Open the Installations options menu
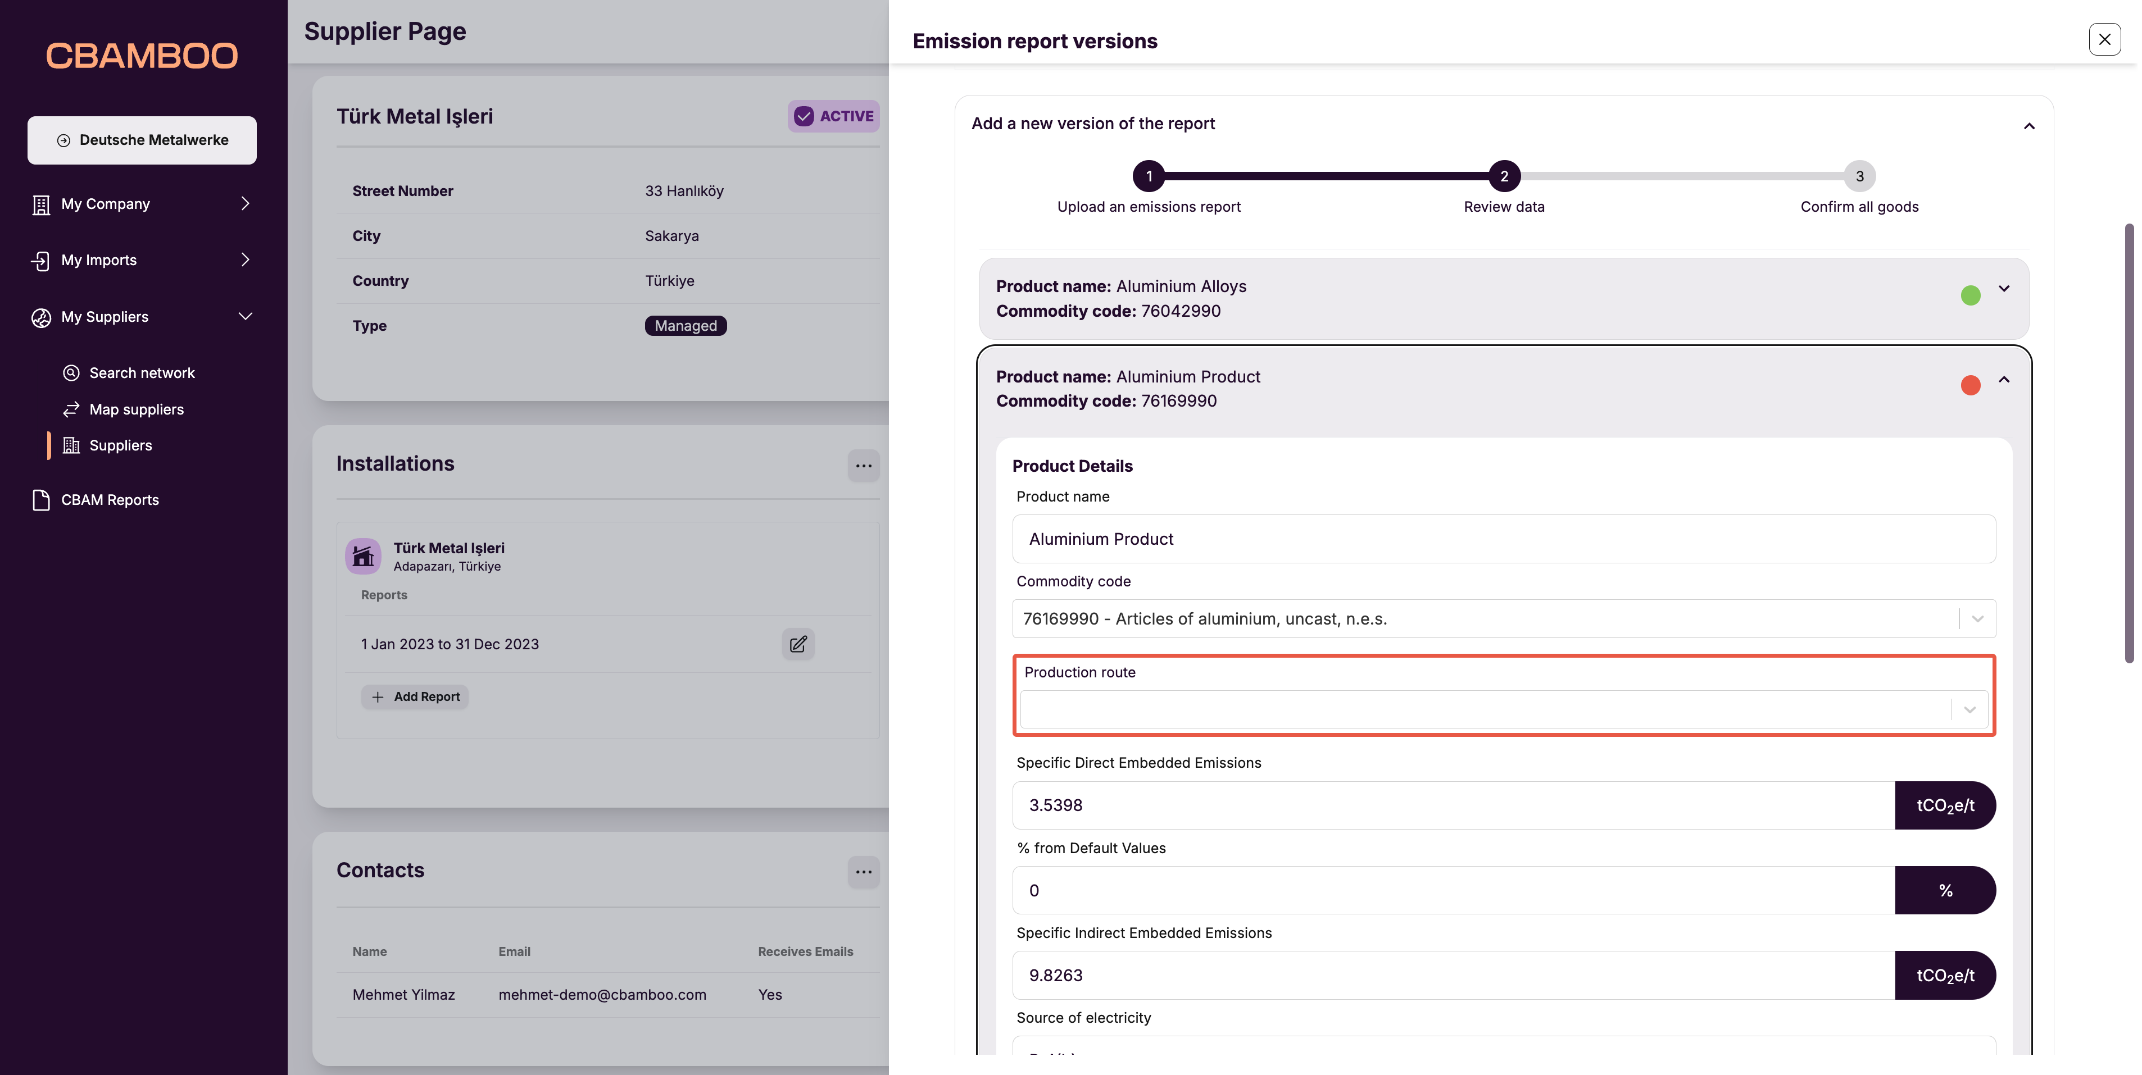This screenshot has height=1075, width=2142. tap(863, 466)
